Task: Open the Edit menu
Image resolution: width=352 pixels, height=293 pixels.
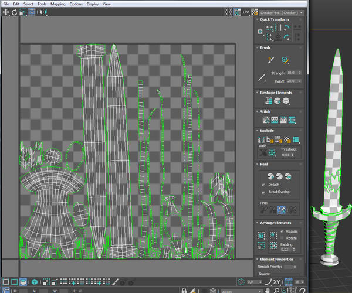Action: click(16, 4)
